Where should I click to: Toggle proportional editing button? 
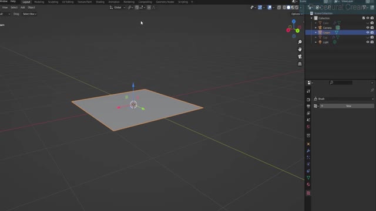pos(149,8)
